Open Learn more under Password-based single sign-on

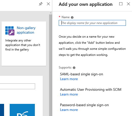pyautogui.click(x=69, y=110)
